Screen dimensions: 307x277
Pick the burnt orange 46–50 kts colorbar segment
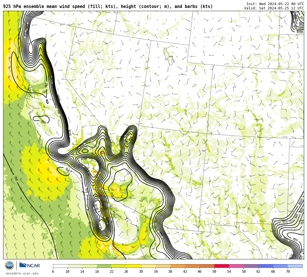tap(207, 266)
